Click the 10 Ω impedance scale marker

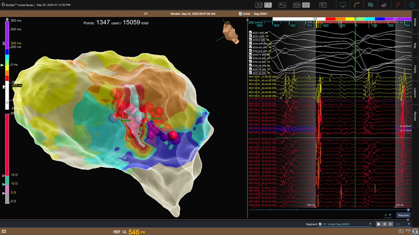pos(4,184)
